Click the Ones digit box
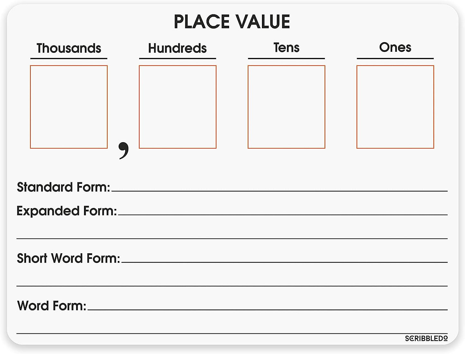This screenshot has height=354, width=465. pos(395,107)
